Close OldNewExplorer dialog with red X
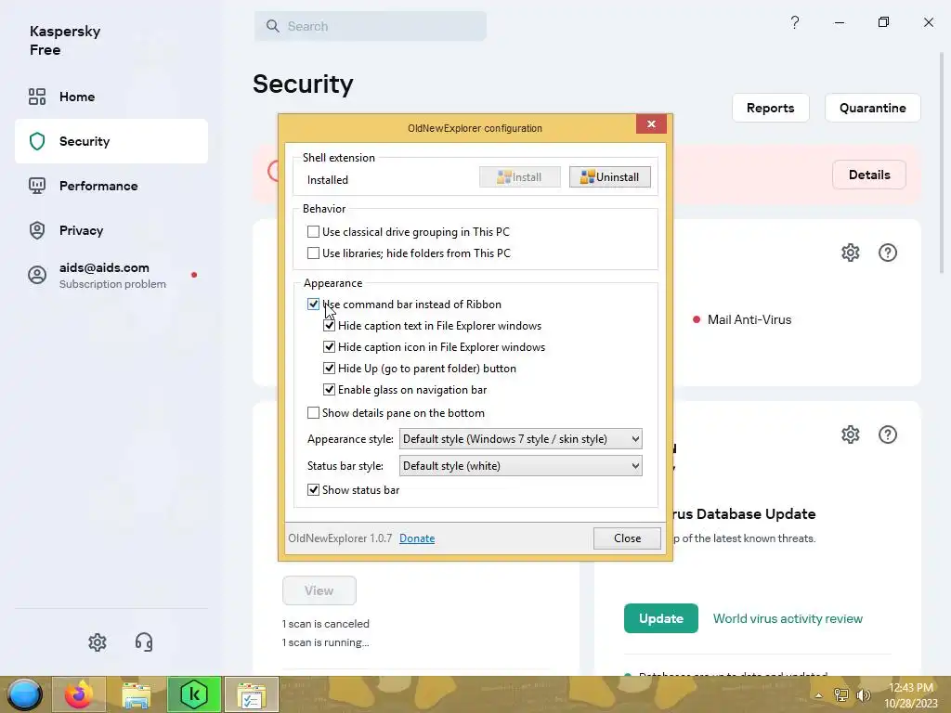This screenshot has height=713, width=951. click(x=651, y=123)
